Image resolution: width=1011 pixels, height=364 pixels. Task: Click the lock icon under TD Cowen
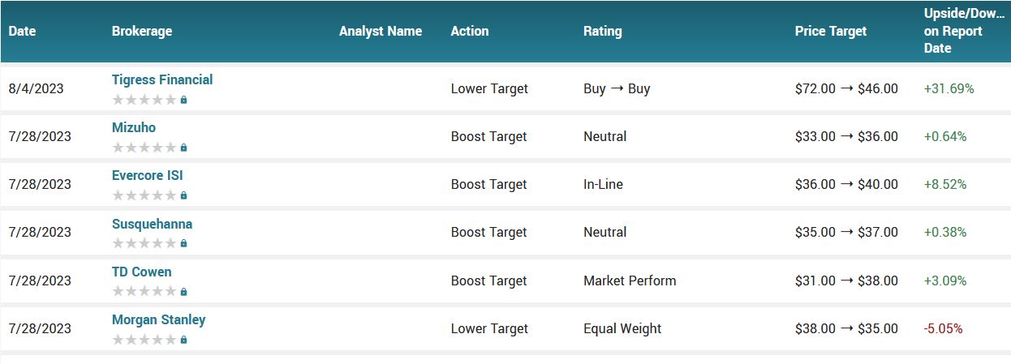click(x=184, y=292)
